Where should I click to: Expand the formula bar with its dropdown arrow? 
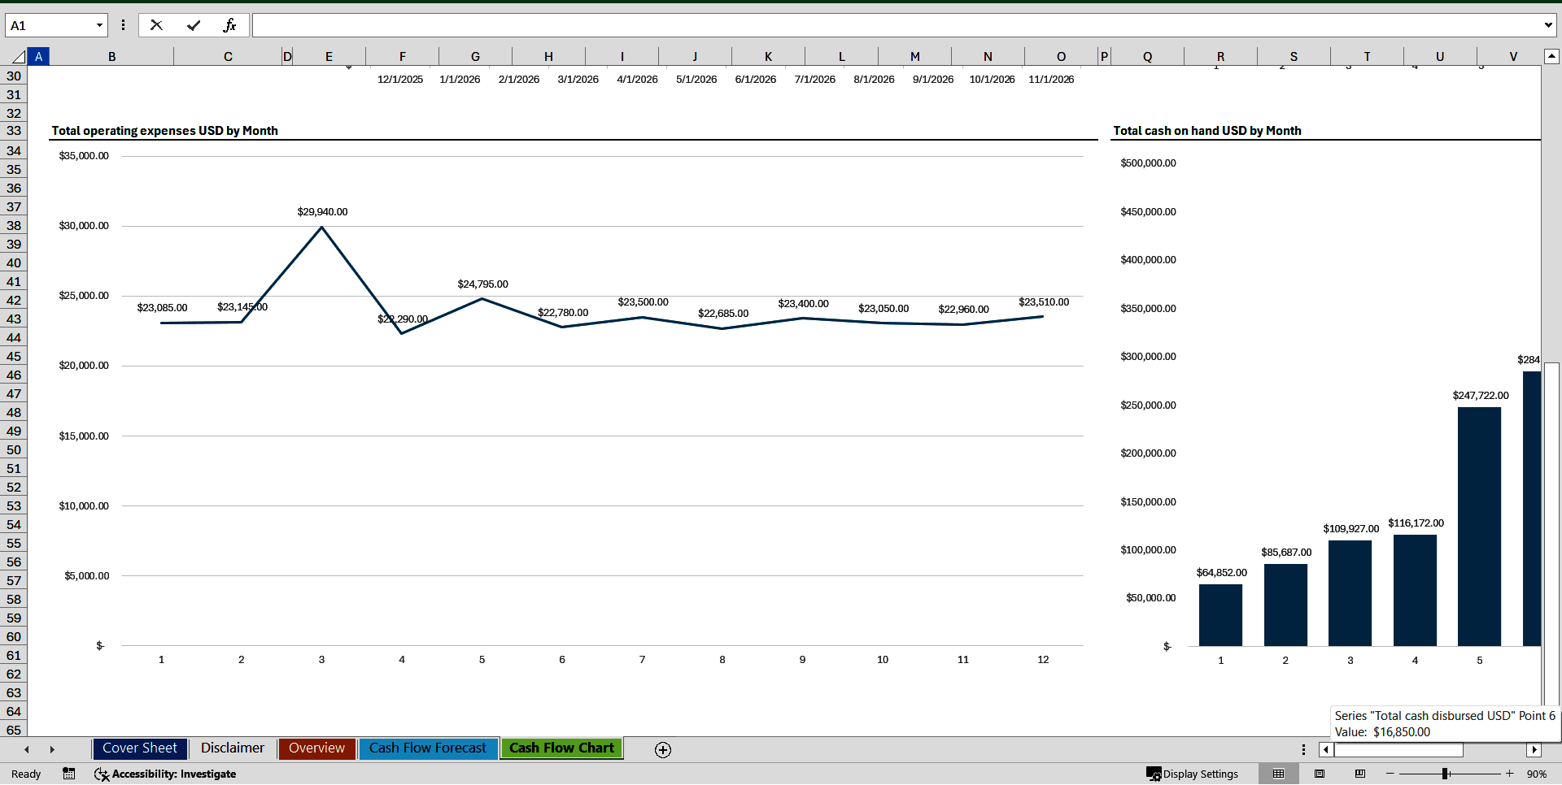(1549, 25)
